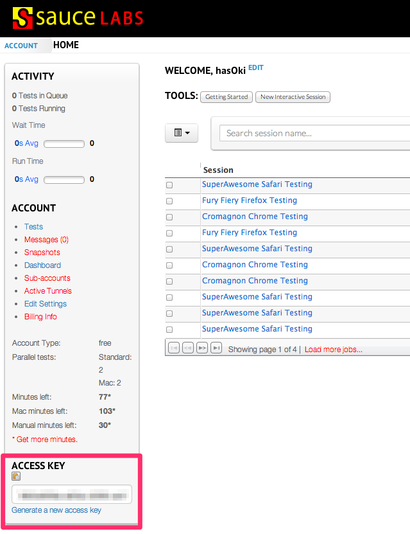Click Load more jobs...
This screenshot has width=410, height=534.
334,350
